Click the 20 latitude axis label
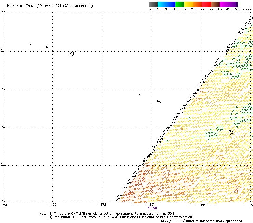Image resolution: width=253 pixels, height=223 pixels. tap(3, 201)
